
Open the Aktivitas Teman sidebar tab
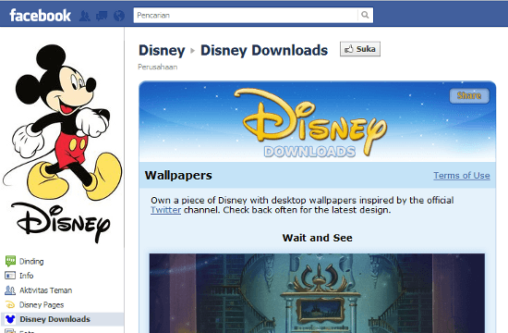point(45,290)
